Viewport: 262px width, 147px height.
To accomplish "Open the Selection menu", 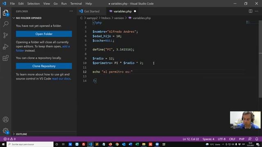I will pos(34,4).
